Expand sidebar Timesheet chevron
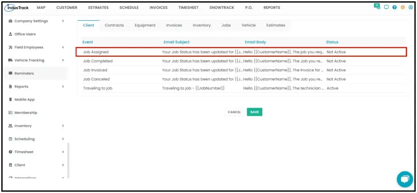The width and height of the screenshot is (417, 193). pyautogui.click(x=63, y=152)
